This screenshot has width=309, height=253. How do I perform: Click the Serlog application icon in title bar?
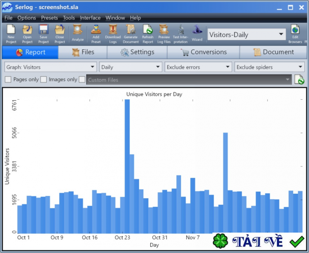pos(7,7)
